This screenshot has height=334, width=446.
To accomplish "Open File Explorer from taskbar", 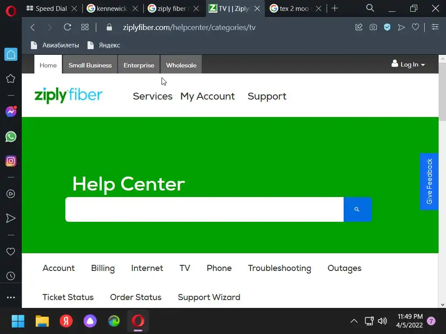I will (42, 321).
